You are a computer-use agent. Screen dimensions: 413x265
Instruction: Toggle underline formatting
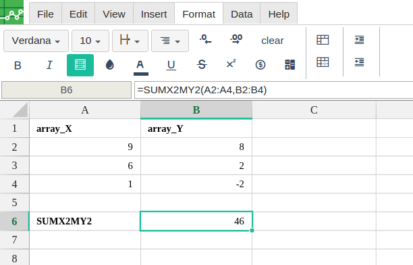click(x=171, y=65)
